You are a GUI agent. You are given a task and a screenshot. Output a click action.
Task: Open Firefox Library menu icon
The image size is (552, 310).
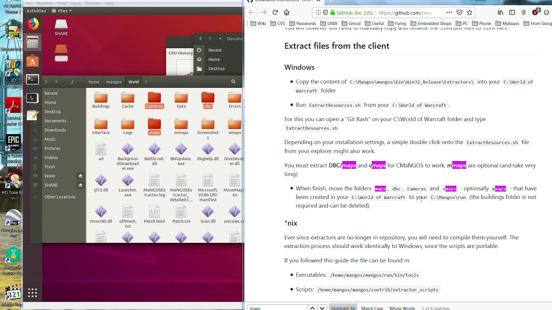click(x=501, y=12)
